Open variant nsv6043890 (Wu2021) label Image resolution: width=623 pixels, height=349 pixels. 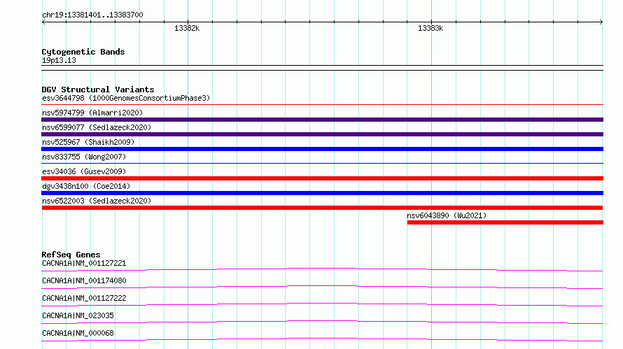(x=447, y=215)
